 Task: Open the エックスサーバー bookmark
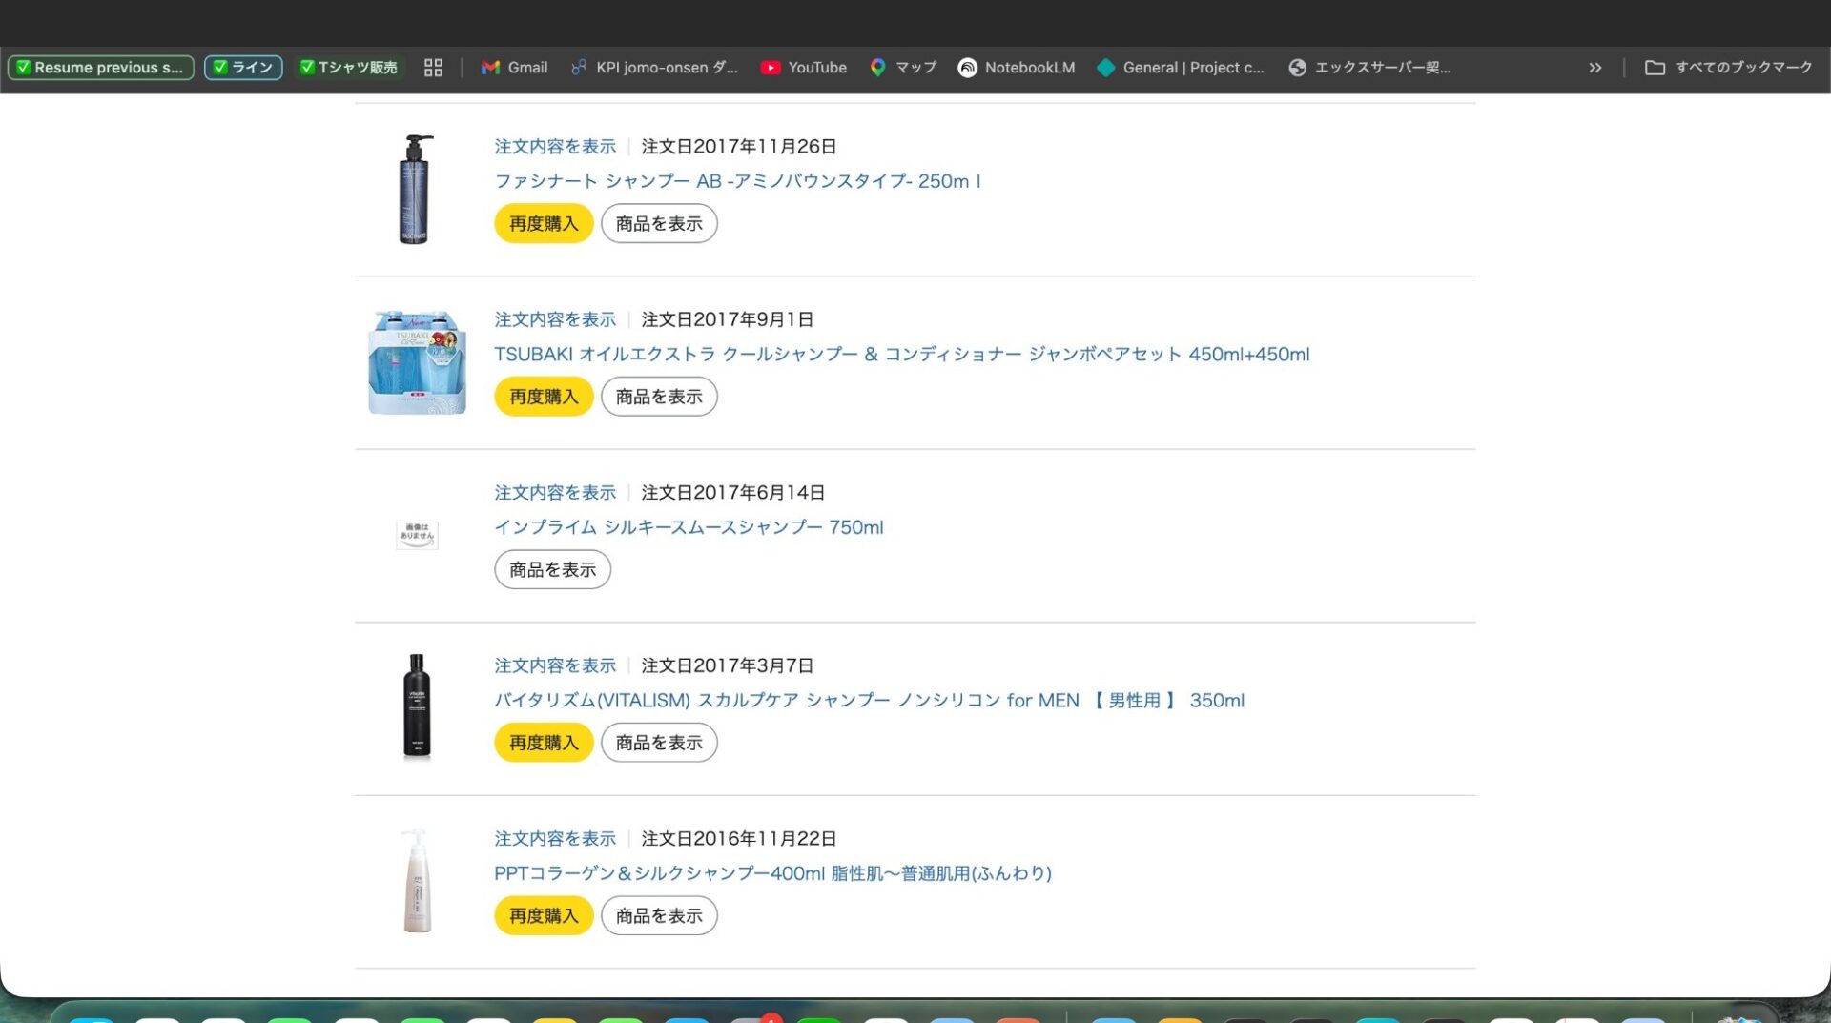(1369, 68)
